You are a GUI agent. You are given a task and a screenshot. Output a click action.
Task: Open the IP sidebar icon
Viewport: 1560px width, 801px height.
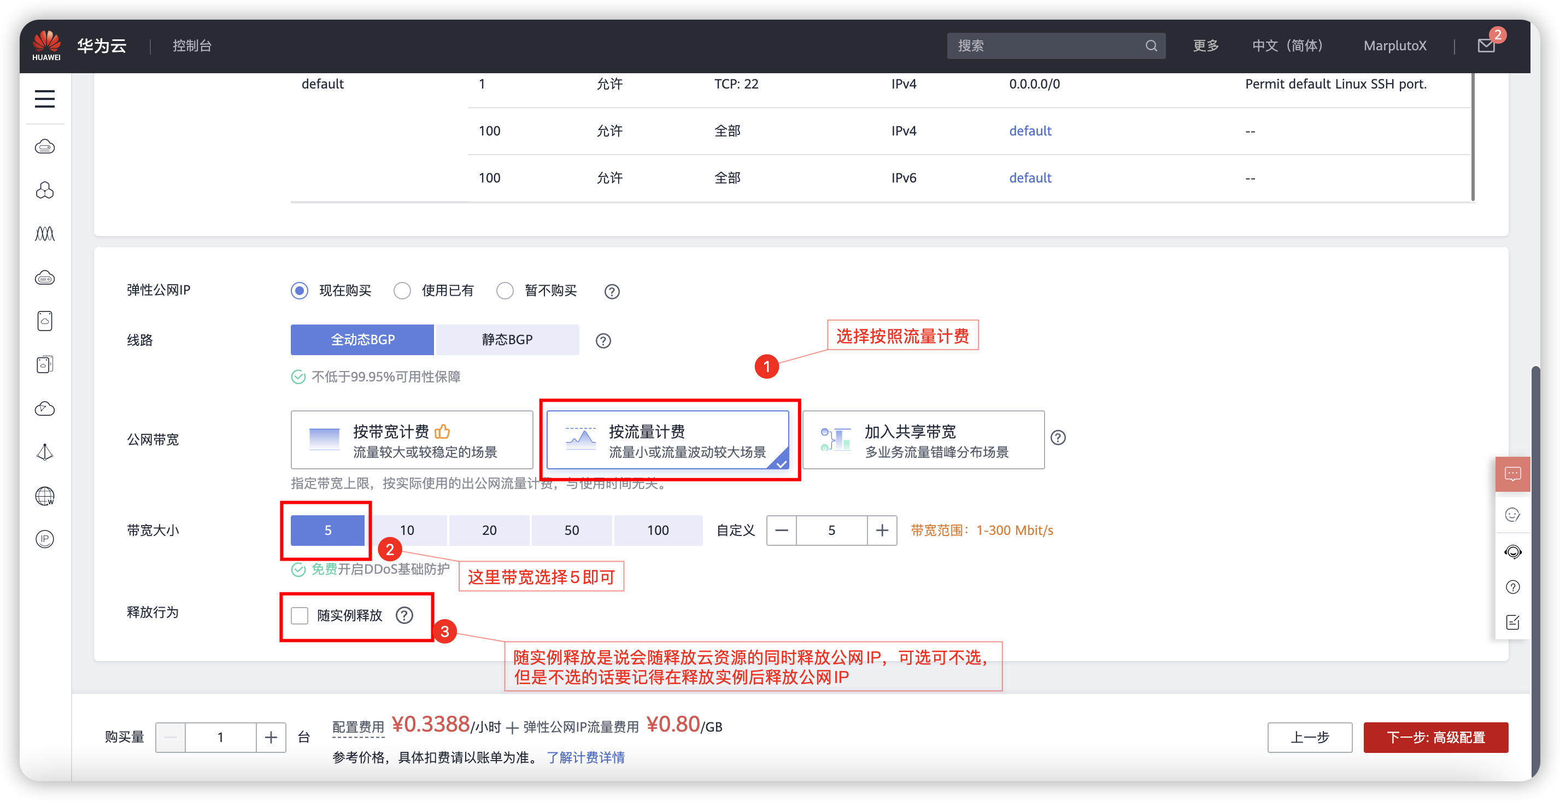point(45,539)
